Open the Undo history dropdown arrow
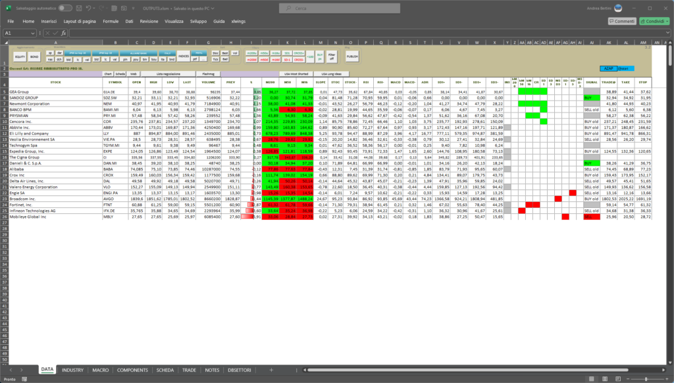This screenshot has width=674, height=383. pyautogui.click(x=94, y=8)
